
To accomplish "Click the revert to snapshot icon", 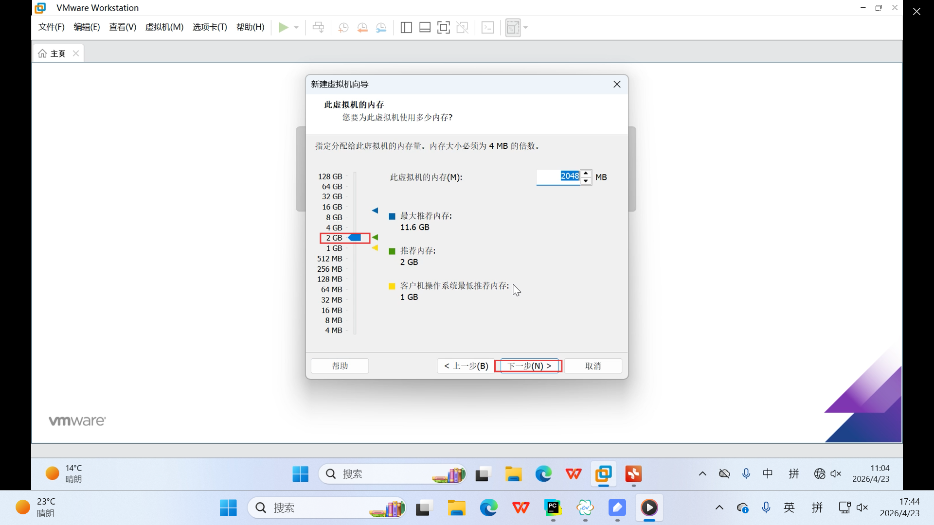I will 362,28.
